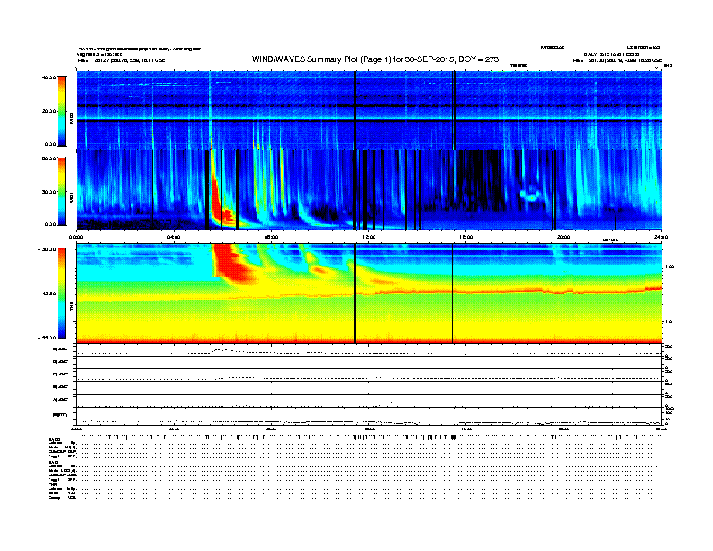Click the -155.00 color scale label
The image size is (713, 551).
coord(47,338)
